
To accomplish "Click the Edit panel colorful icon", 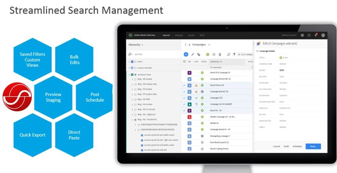I will (259, 44).
